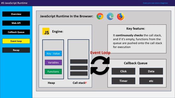Image resolution: width=175 pixels, height=98 pixels.
Task: Click the "for execution" text line
Action: [122, 47]
